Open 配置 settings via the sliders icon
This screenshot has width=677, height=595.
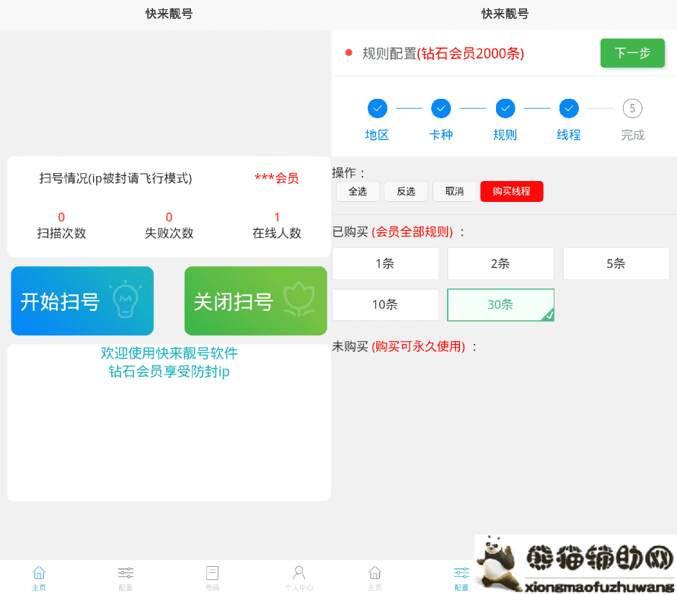click(x=125, y=573)
